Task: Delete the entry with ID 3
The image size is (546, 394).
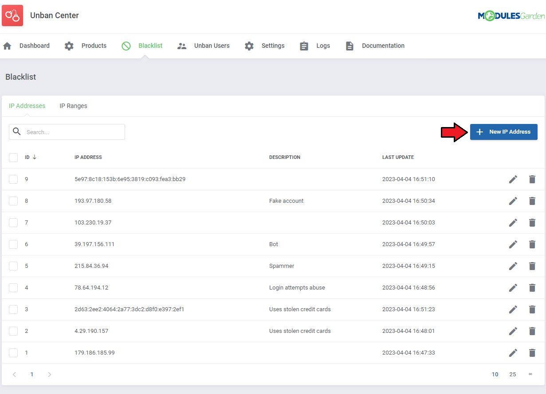Action: point(532,309)
